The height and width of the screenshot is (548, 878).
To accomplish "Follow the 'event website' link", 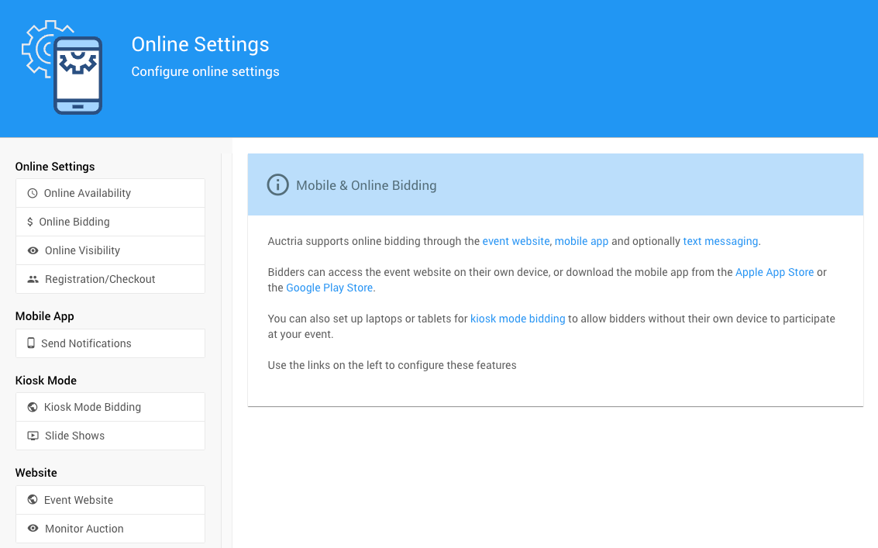I will click(x=516, y=241).
